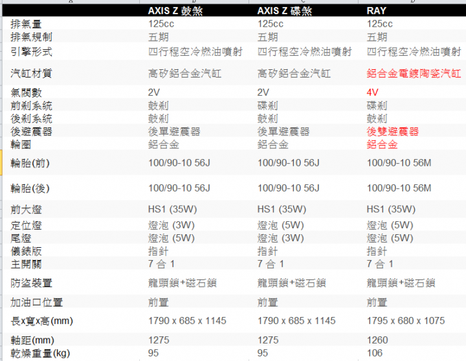The height and width of the screenshot is (361, 466).
Task: Click the '前剎系統' row label
Action: 31,105
